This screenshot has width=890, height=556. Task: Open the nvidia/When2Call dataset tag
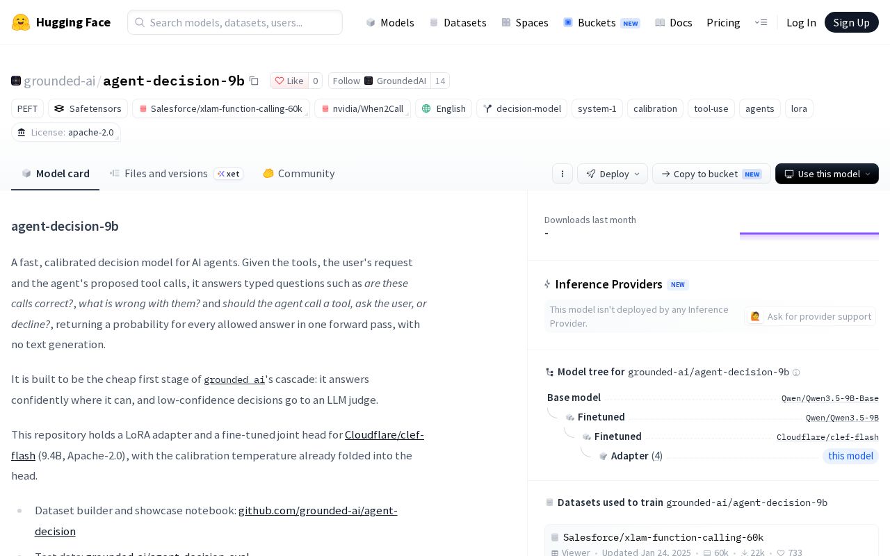[x=362, y=108]
